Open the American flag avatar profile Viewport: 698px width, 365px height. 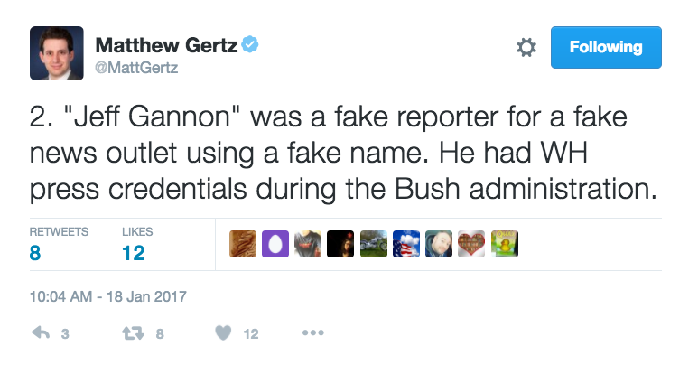[406, 245]
